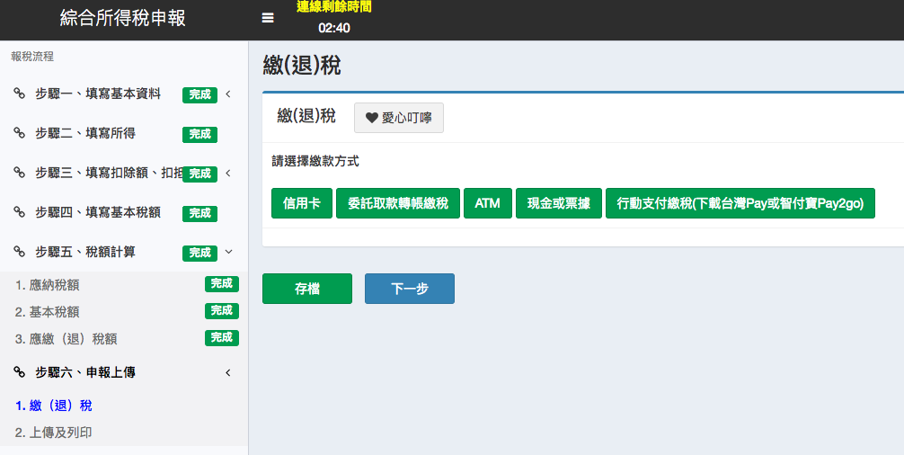Choose 委託取款轉帳繳稅 payment option
904x455 pixels.
(398, 203)
